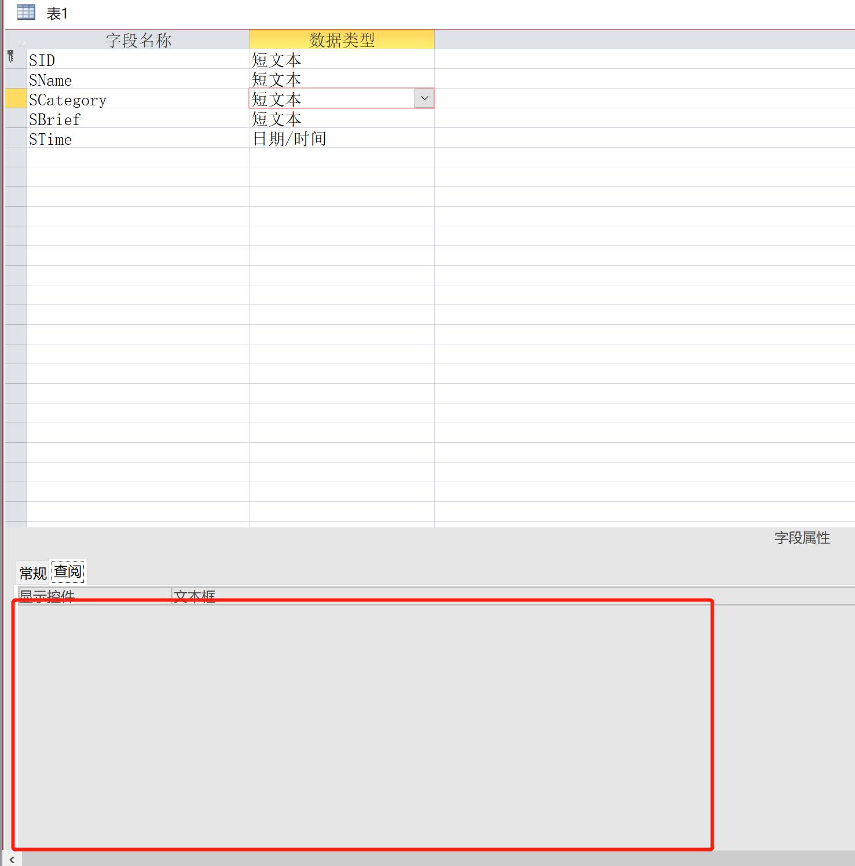Click the STime field name cell

pyautogui.click(x=138, y=138)
